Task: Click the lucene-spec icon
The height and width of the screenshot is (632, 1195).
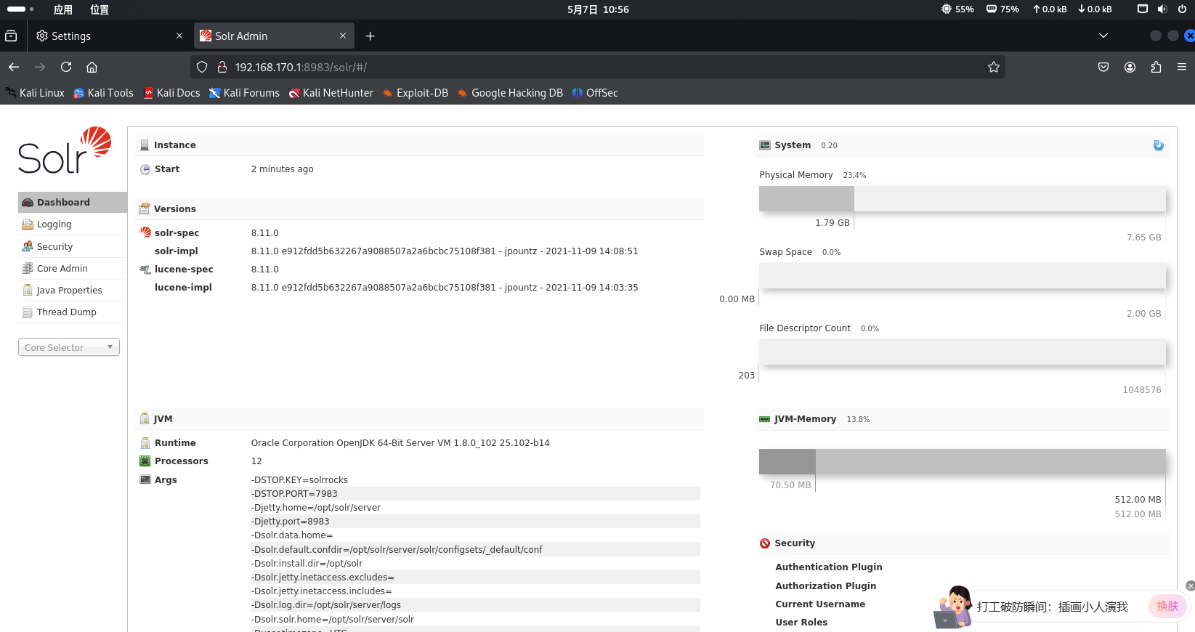Action: point(145,270)
